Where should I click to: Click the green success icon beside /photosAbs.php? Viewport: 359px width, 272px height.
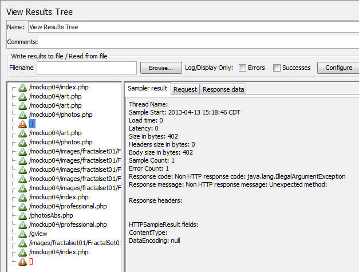coord(22,215)
